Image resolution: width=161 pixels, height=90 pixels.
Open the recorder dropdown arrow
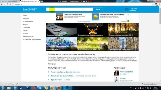point(82,1)
